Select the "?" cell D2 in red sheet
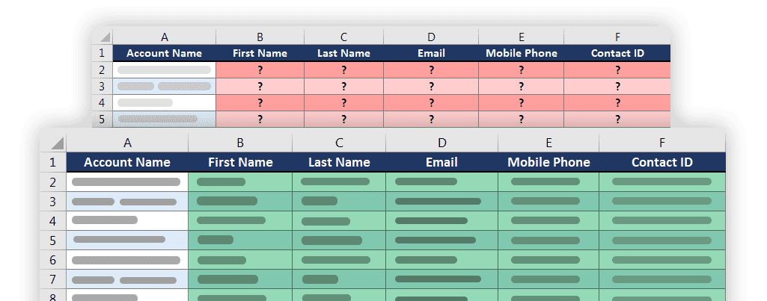Image resolution: width=767 pixels, height=301 pixels. coord(431,70)
